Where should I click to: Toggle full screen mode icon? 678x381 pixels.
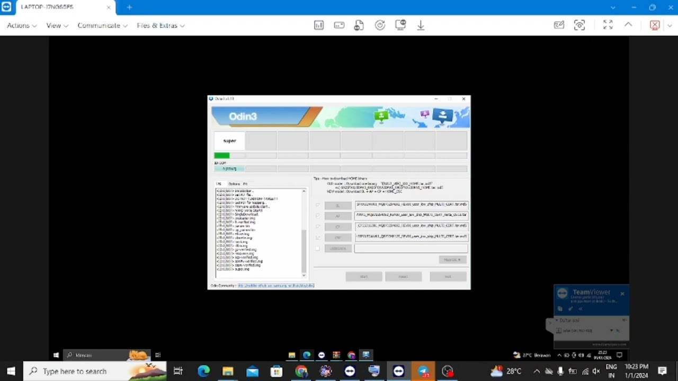pyautogui.click(x=608, y=25)
